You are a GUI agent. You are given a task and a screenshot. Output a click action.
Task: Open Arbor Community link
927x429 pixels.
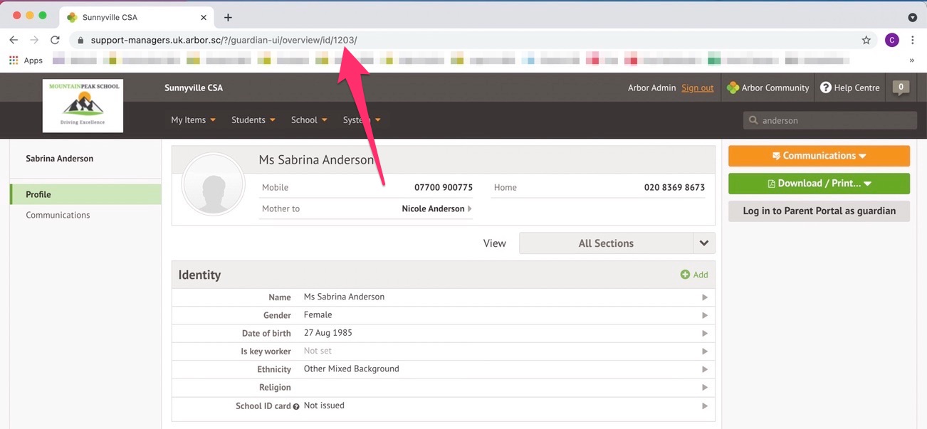pyautogui.click(x=768, y=88)
